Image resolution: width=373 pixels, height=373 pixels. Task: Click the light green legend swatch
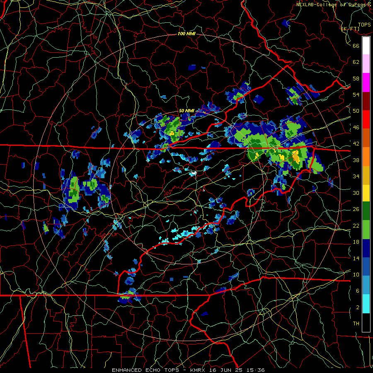click(366, 230)
